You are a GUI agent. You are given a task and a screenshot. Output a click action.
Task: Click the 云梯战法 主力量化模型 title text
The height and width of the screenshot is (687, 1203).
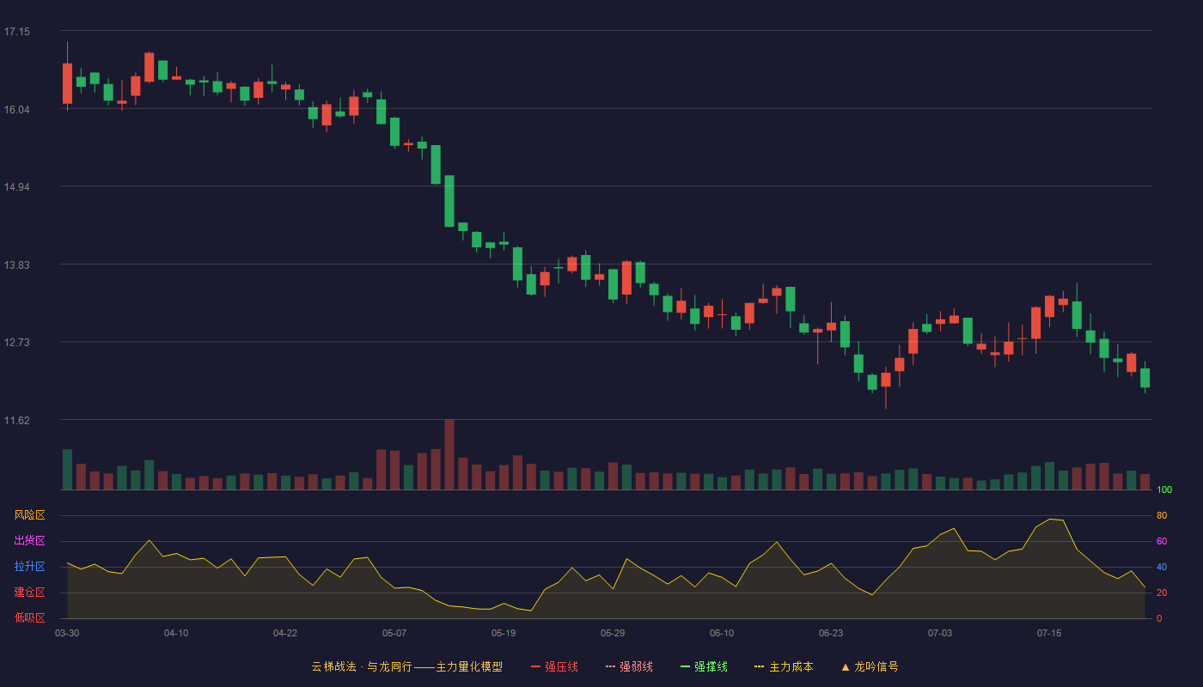(x=407, y=666)
